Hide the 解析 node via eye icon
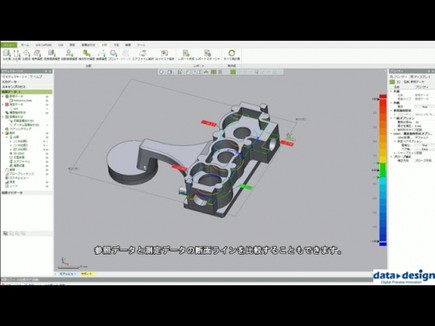The height and width of the screenshot is (326, 435). 47,133
